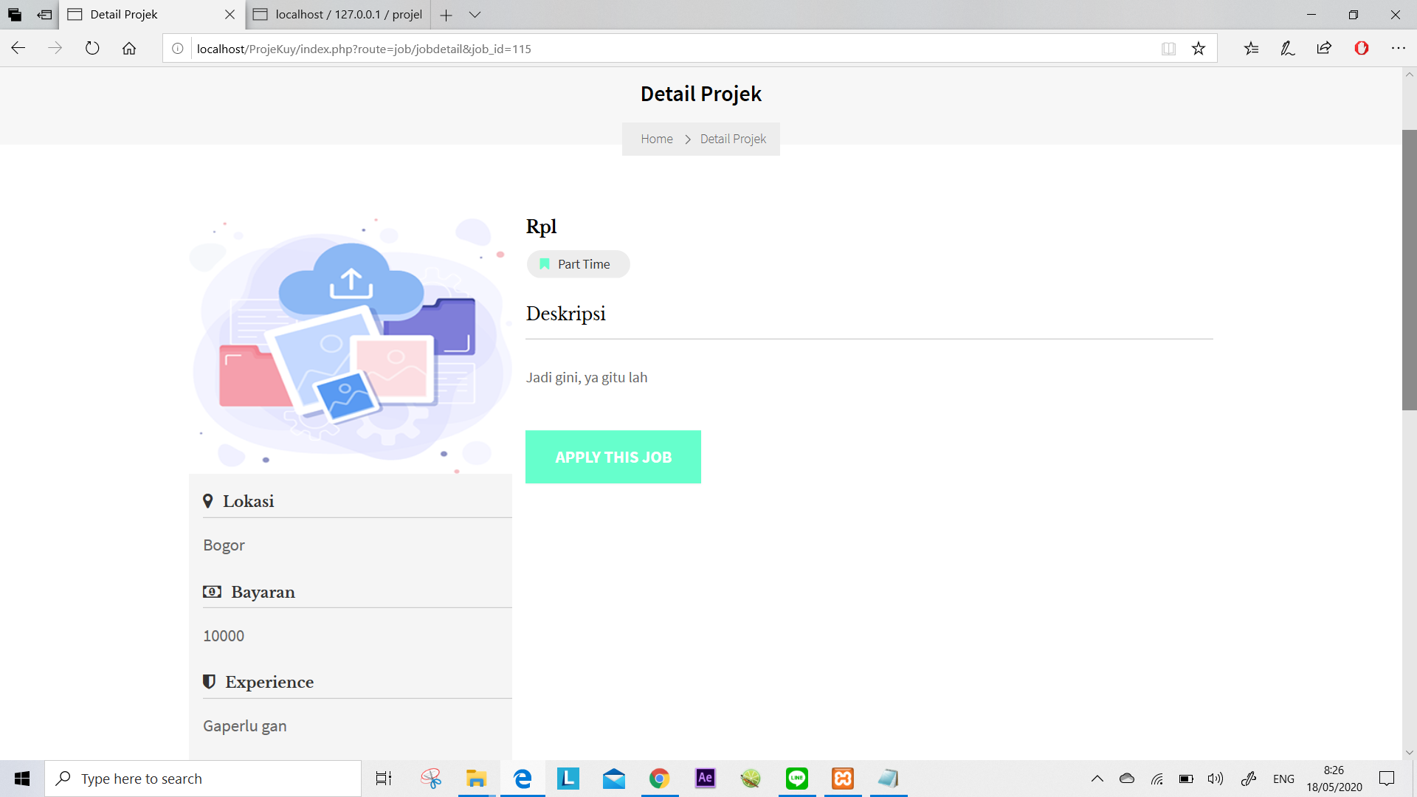
Task: Click the Lokasi map pin icon
Action: pyautogui.click(x=208, y=501)
